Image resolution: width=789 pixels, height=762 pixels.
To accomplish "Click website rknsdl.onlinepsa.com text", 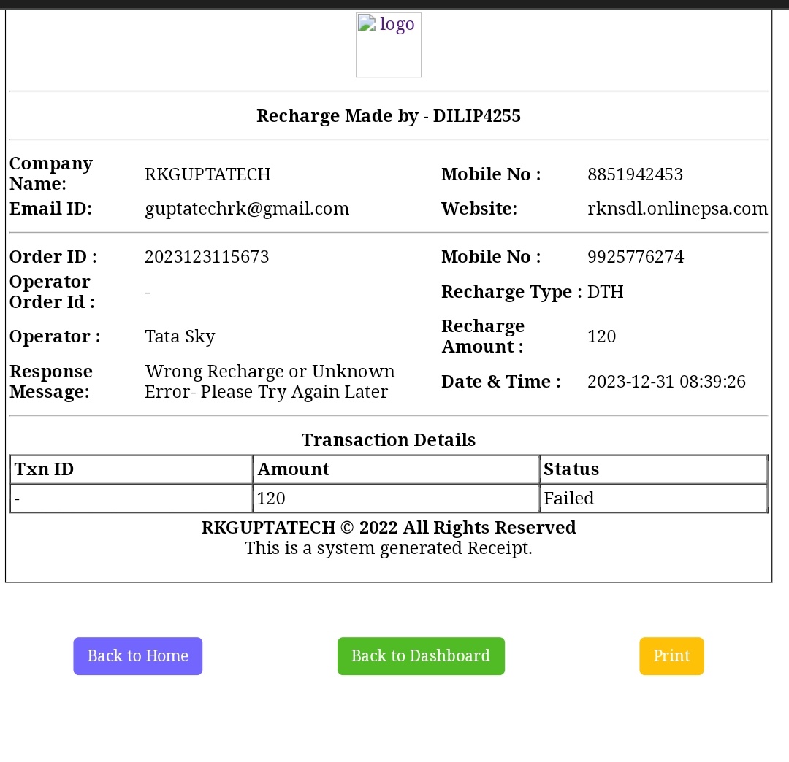I will point(677,209).
